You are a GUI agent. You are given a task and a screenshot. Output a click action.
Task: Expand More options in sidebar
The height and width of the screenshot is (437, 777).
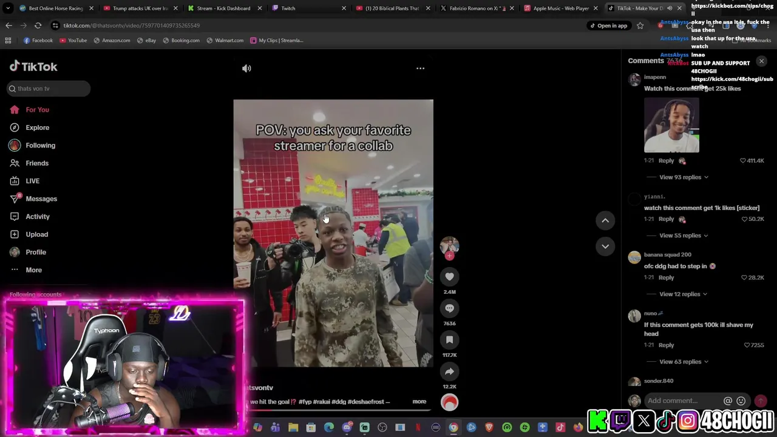[33, 270]
